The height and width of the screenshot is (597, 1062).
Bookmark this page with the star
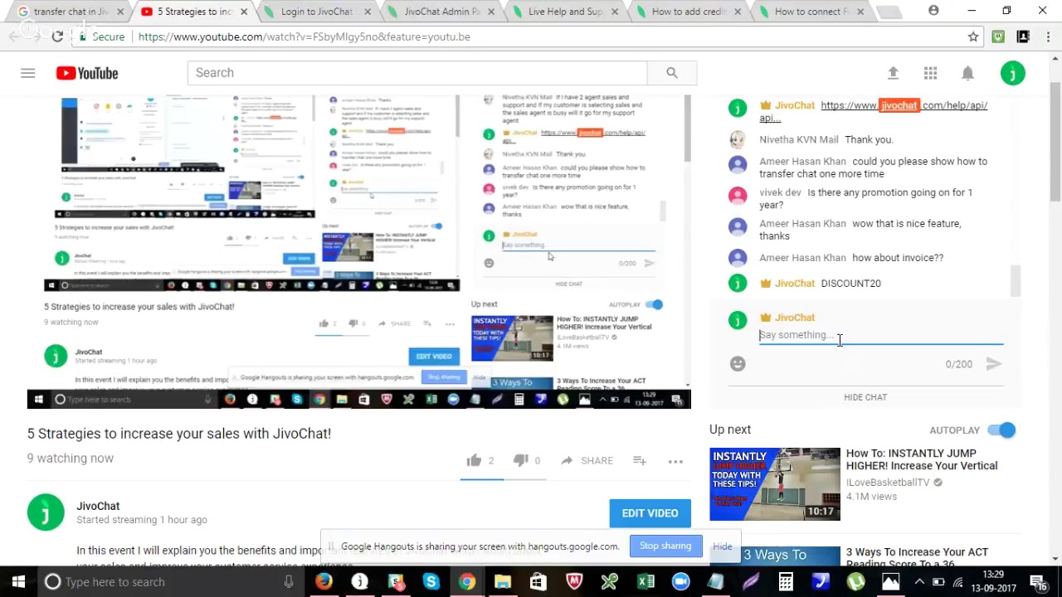pyautogui.click(x=973, y=36)
